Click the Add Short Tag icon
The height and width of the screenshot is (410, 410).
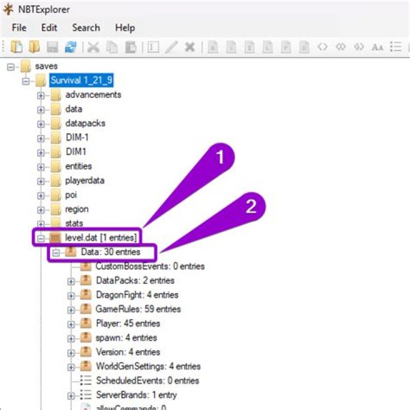tap(231, 48)
